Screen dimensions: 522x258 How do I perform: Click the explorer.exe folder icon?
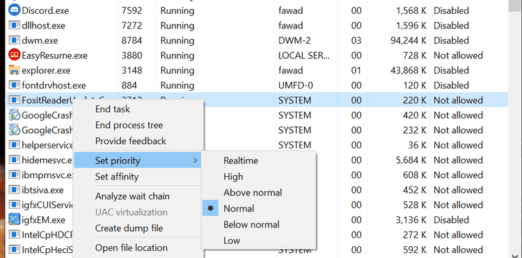point(14,70)
